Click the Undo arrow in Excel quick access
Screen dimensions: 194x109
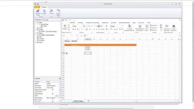pyautogui.click(x=66, y=20)
